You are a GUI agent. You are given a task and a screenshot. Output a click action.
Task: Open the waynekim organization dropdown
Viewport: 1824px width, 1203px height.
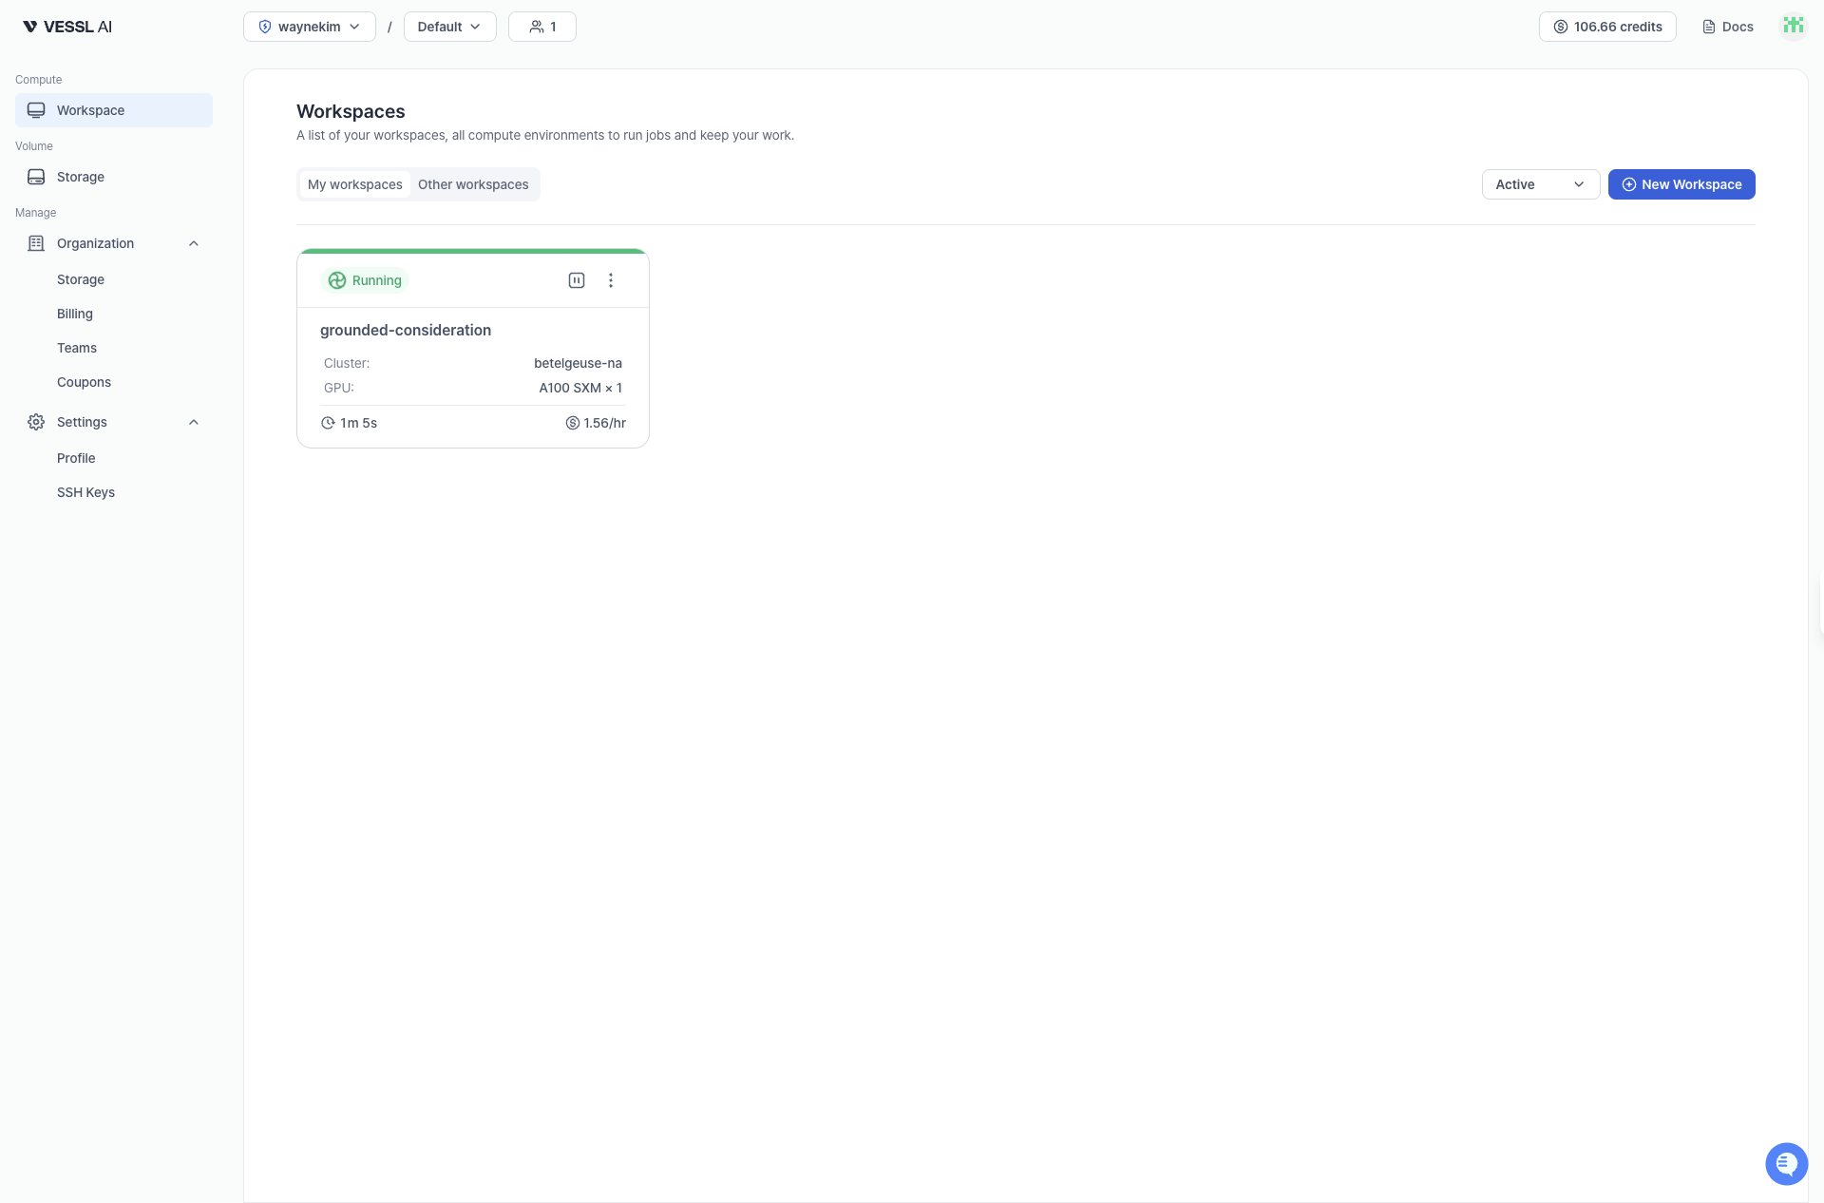click(x=309, y=27)
